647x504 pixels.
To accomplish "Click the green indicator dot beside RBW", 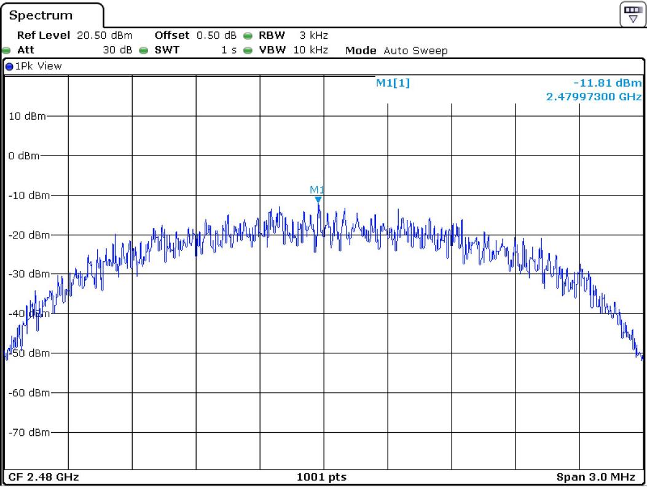I will pos(248,36).
